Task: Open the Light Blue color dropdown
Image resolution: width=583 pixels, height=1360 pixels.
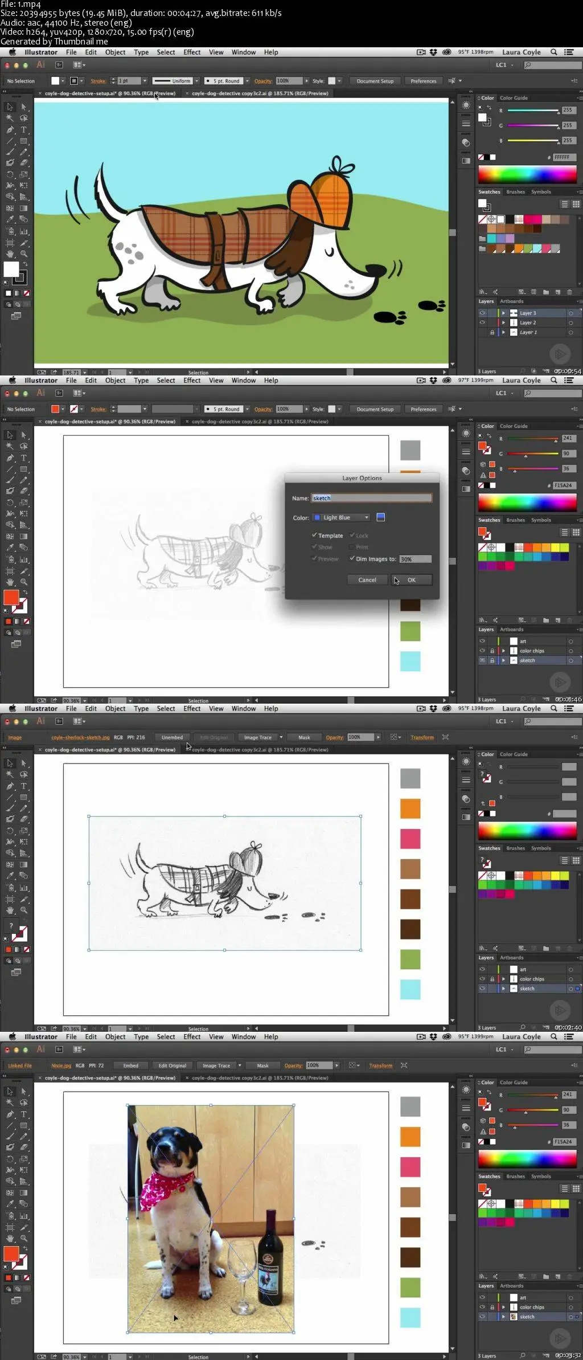Action: tap(342, 517)
